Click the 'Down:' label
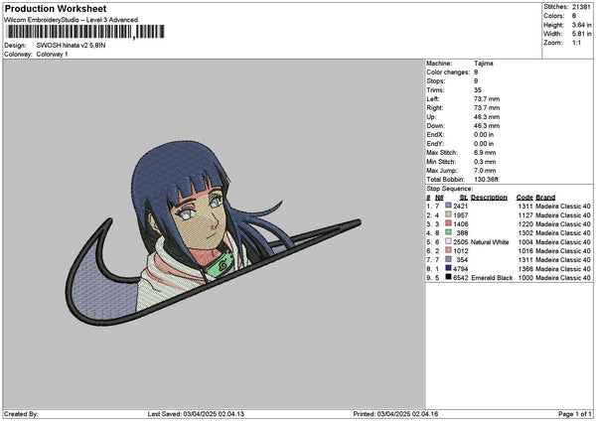Viewport: 596px width, 421px height. coord(436,126)
